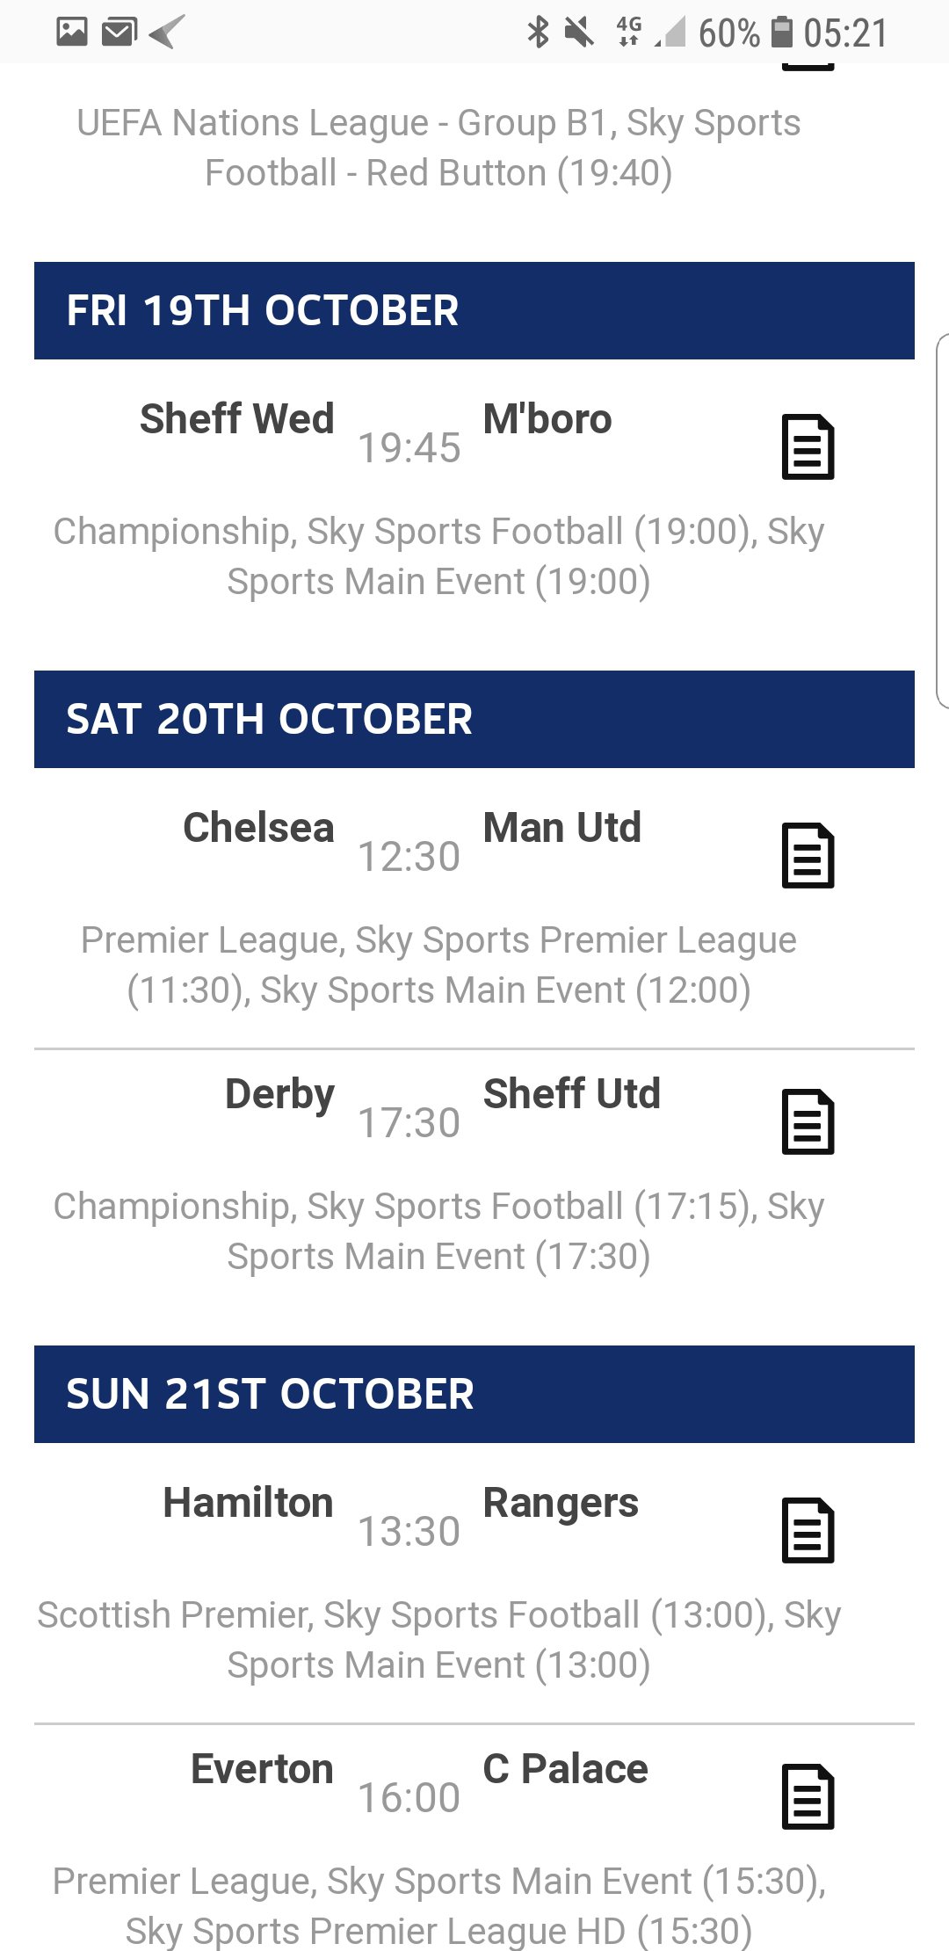Tap the battery status icon

pos(781,33)
